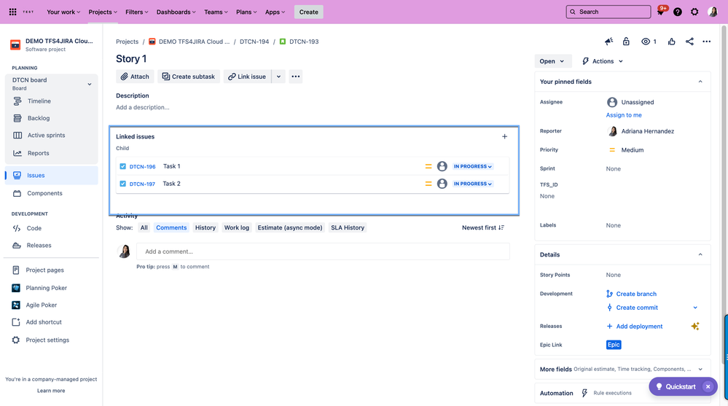728x406 pixels.
Task: Show All activity tab
Action: 144,227
